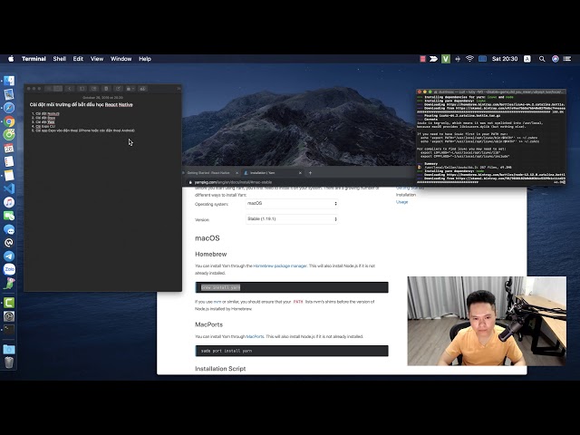The height and width of the screenshot is (435, 580).
Task: Close the Installation Yarn tab
Action: coord(300,173)
